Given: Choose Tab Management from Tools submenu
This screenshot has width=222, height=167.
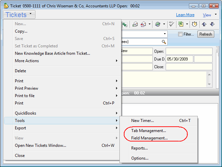Looking at the screenshot, I should coord(148,131).
